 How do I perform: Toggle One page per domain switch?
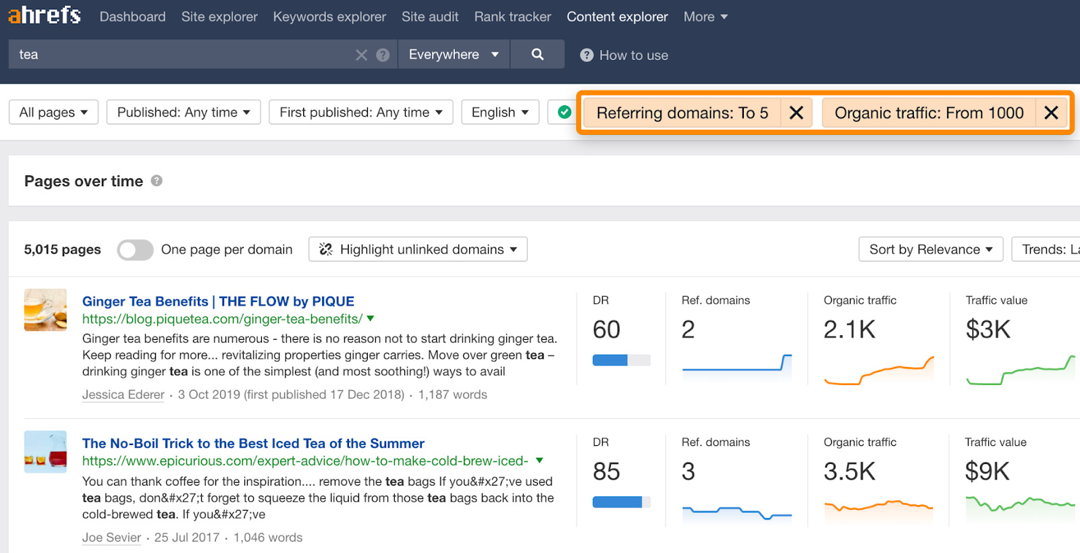[135, 250]
